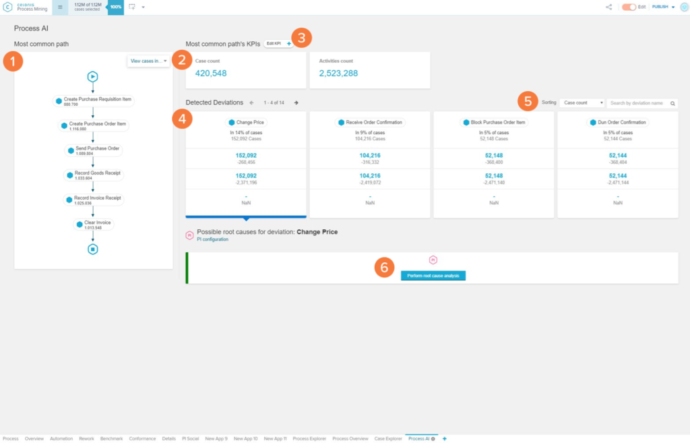Go to next page of detected deviations
690x443 pixels.
click(x=296, y=102)
